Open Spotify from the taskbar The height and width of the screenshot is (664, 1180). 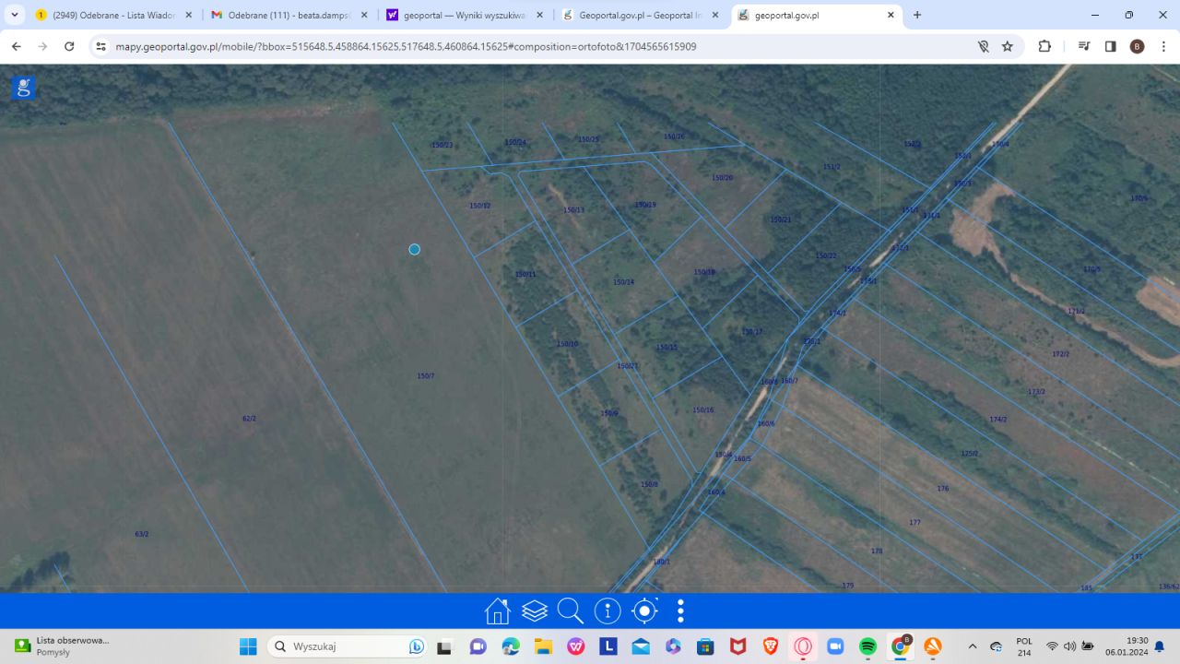tap(867, 646)
